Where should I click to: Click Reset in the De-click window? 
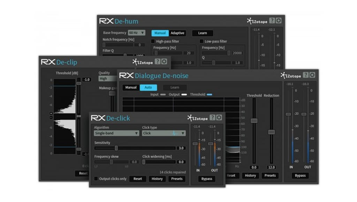(x=137, y=179)
